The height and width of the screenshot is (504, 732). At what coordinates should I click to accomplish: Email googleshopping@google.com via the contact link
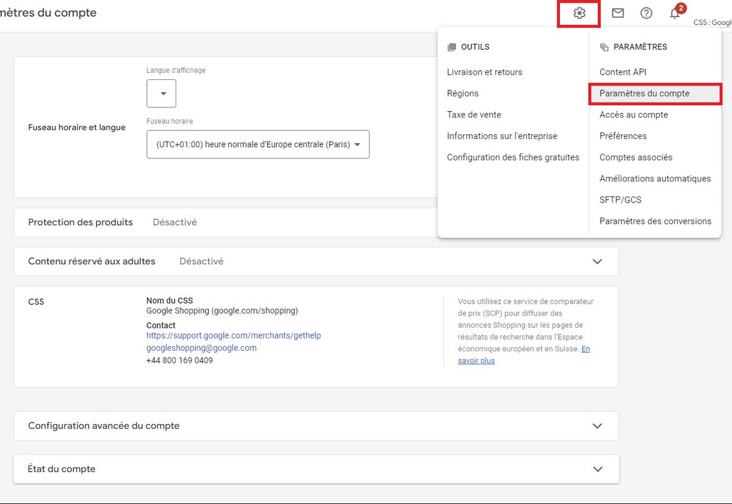point(201,348)
